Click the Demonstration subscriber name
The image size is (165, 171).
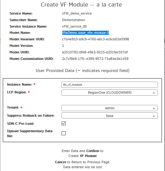coord(74,20)
